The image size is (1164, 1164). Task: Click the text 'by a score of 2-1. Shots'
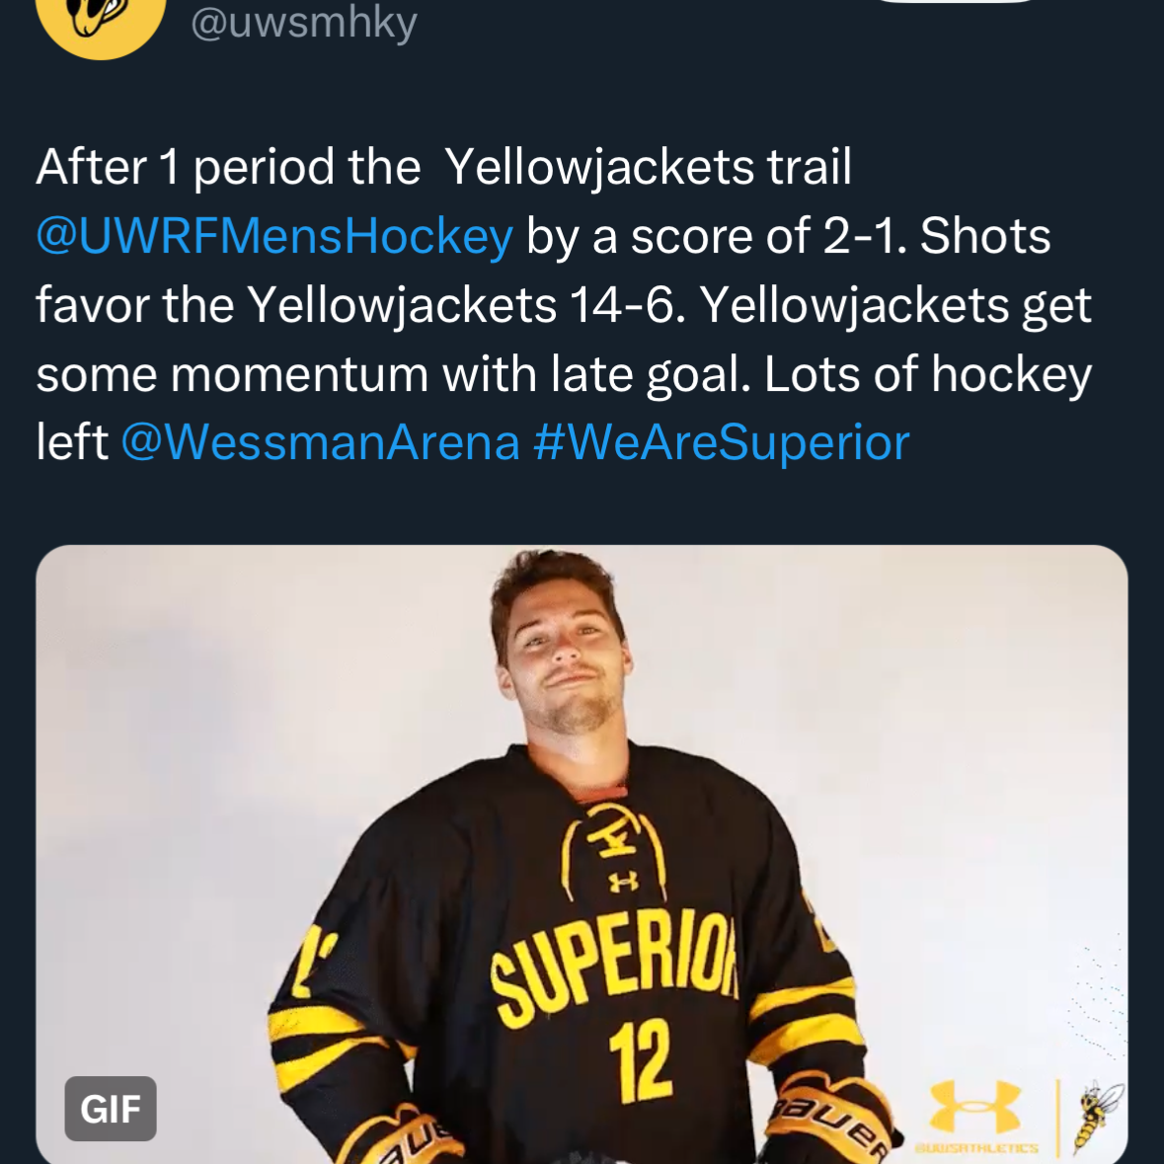coord(789,236)
